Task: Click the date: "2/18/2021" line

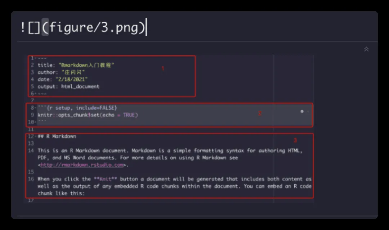Action: click(63, 79)
